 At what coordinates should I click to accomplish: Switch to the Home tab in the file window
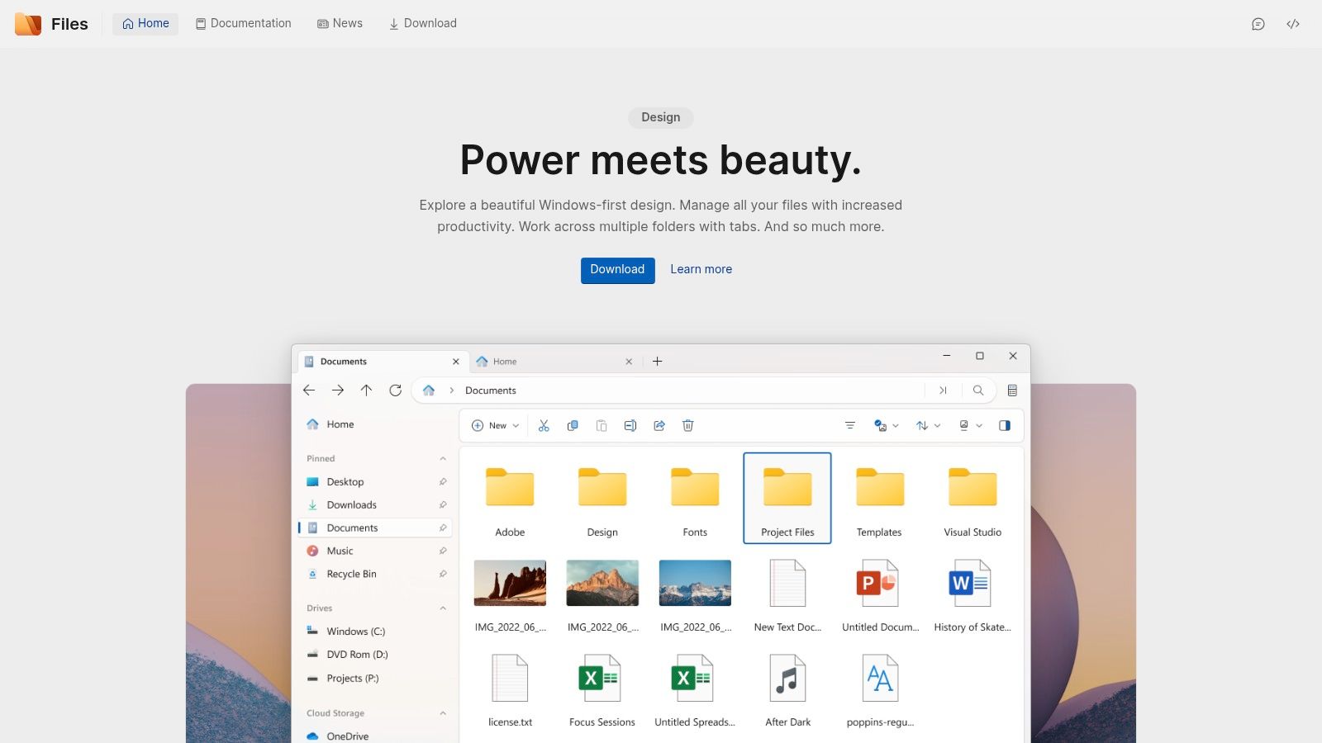click(x=505, y=361)
